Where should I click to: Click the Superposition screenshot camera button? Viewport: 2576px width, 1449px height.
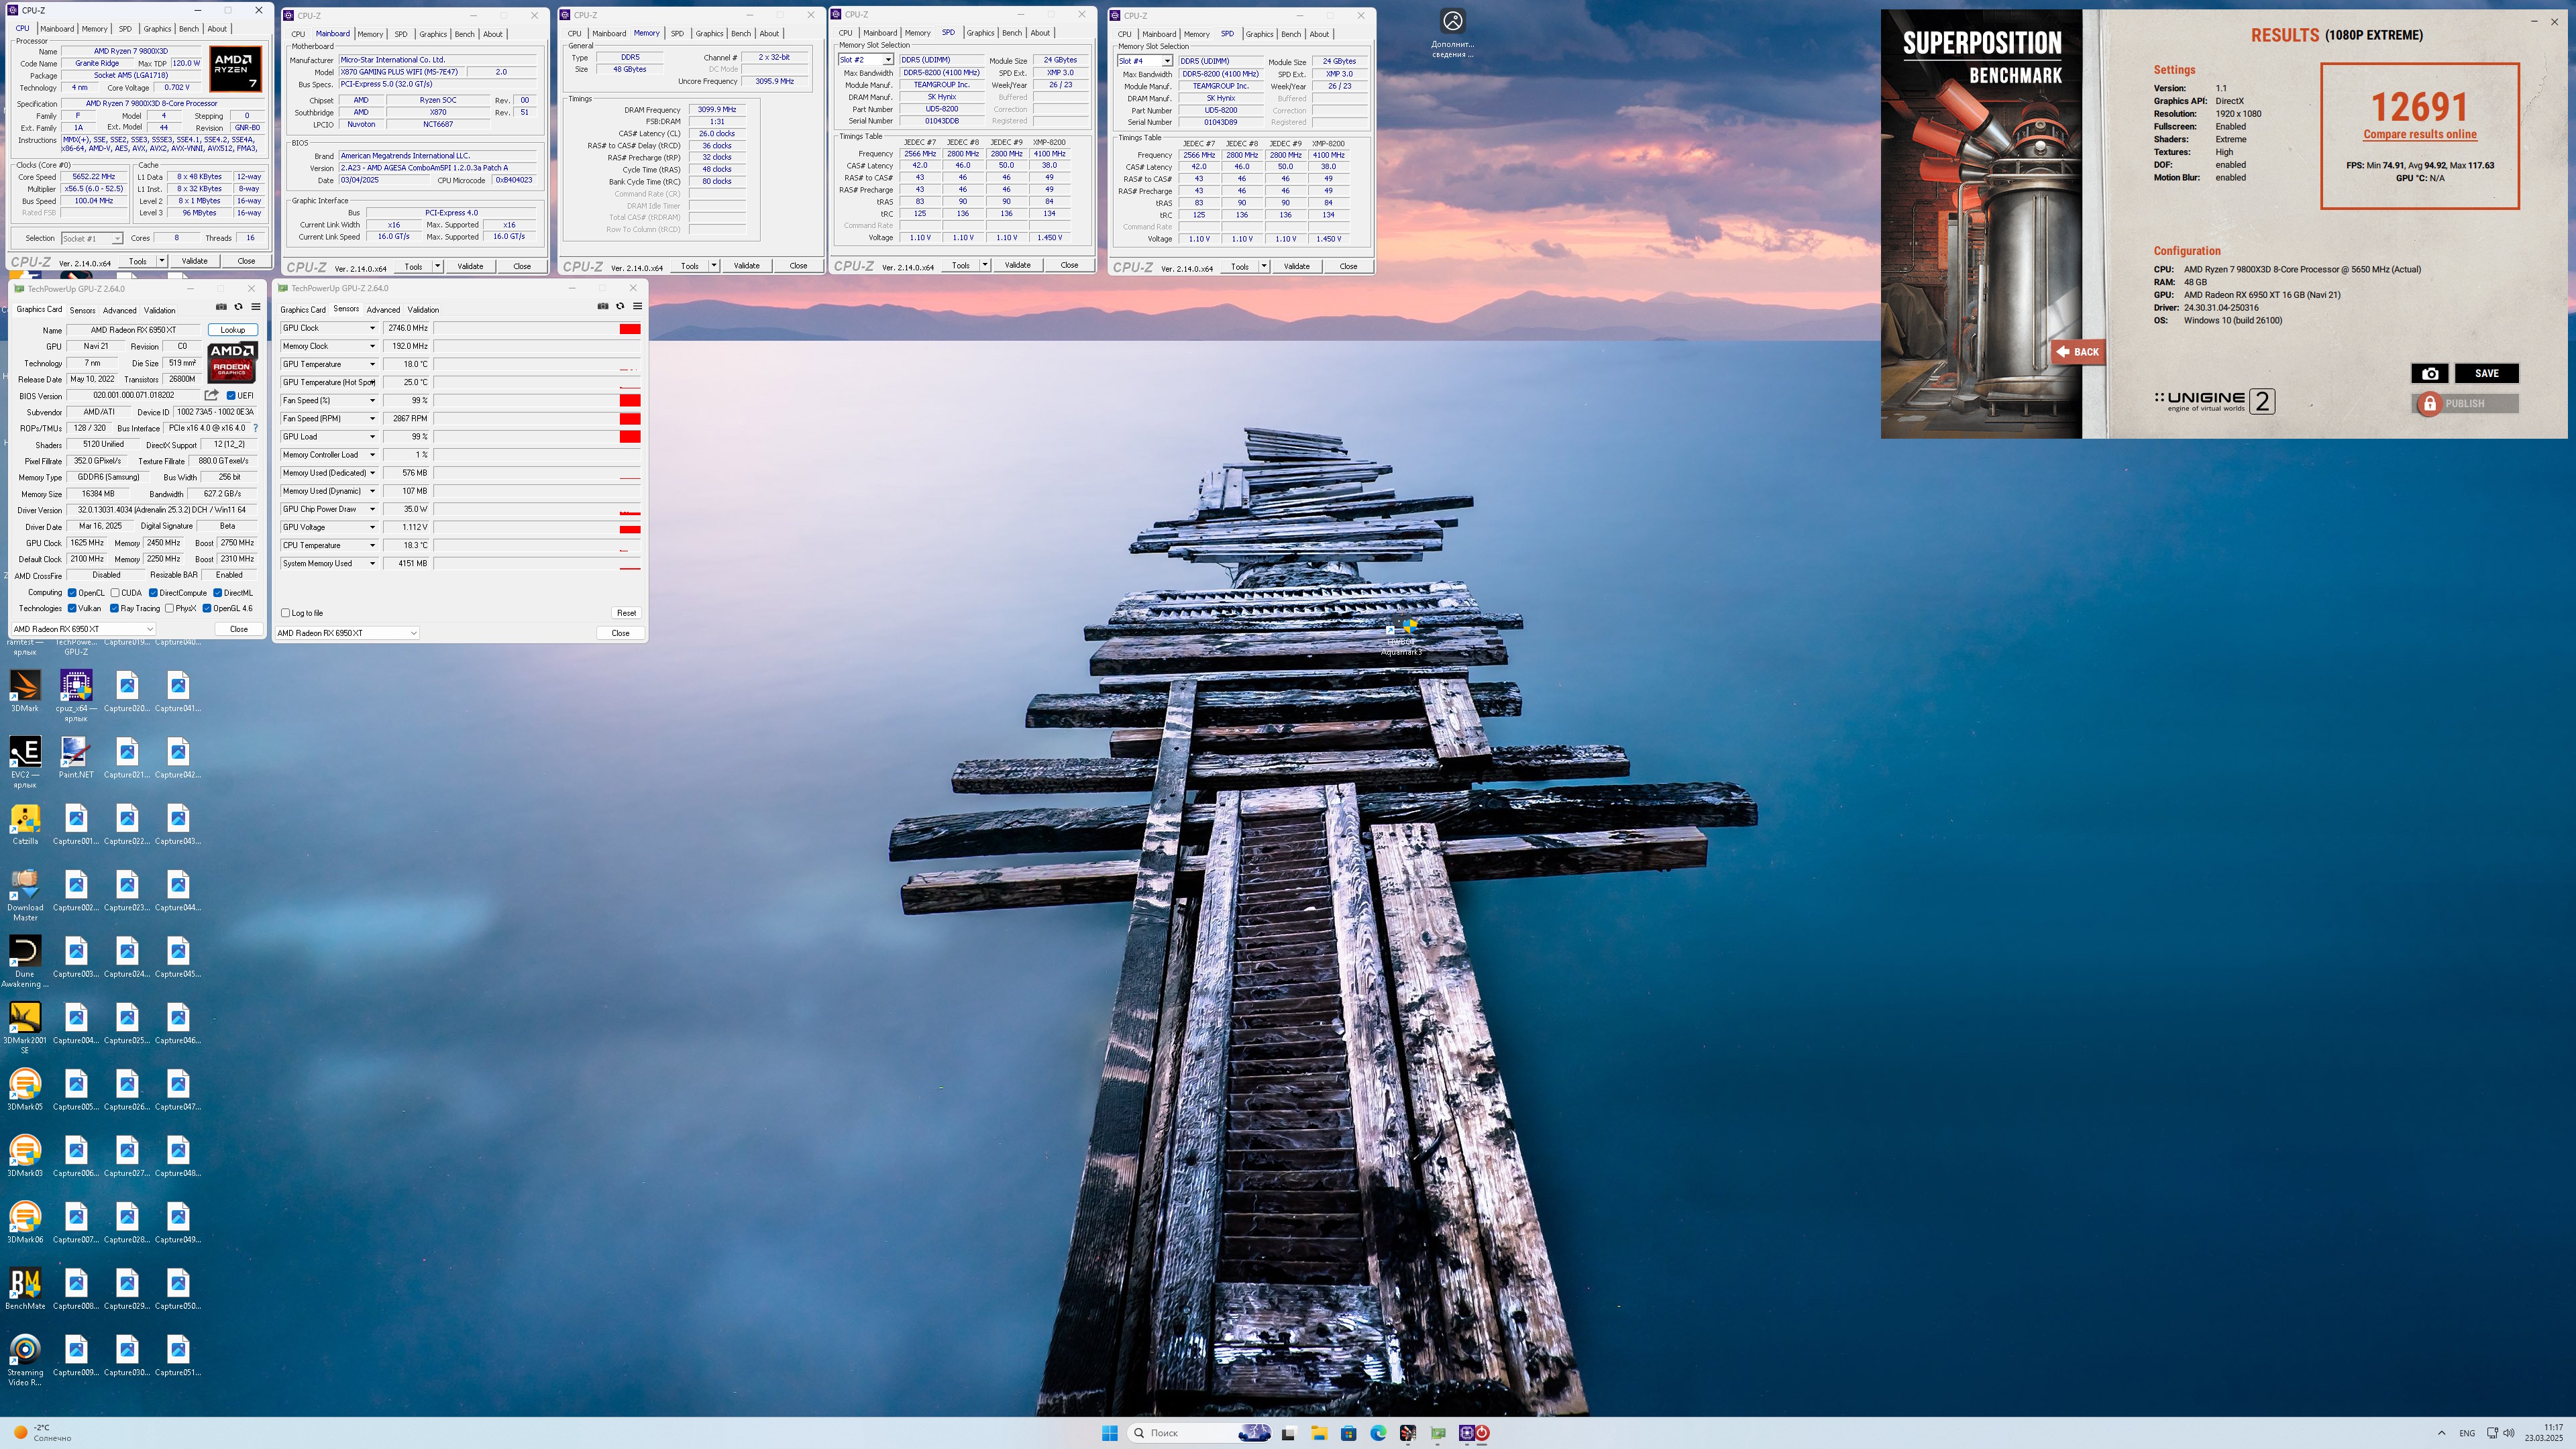pyautogui.click(x=2430, y=373)
